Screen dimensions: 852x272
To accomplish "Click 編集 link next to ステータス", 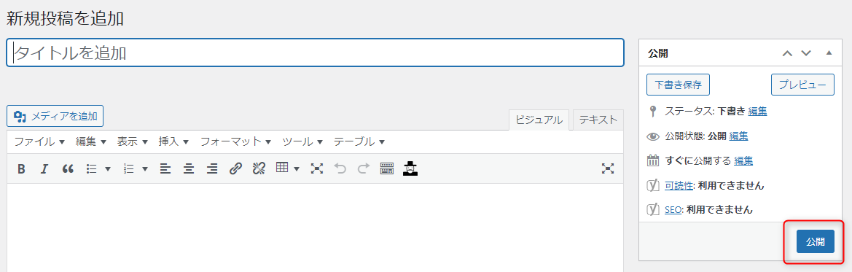I will [x=757, y=112].
